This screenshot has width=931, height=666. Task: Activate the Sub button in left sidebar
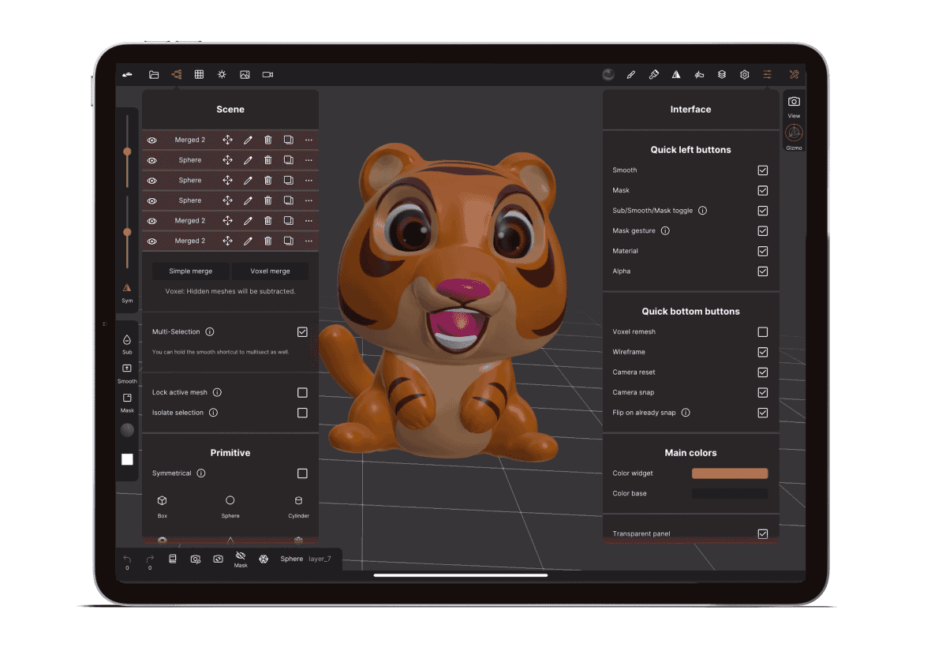pos(127,344)
